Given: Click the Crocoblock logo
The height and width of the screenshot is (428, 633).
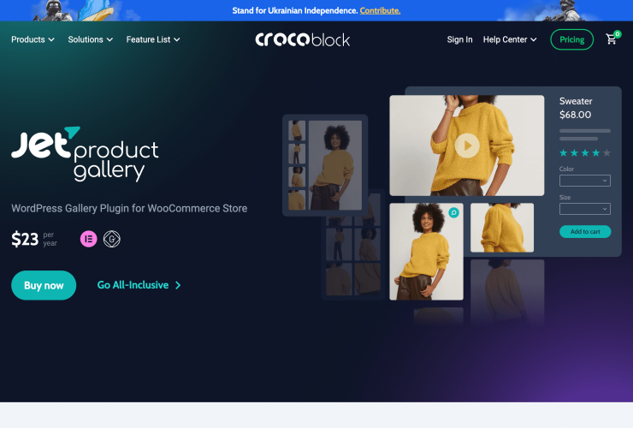Looking at the screenshot, I should 302,39.
